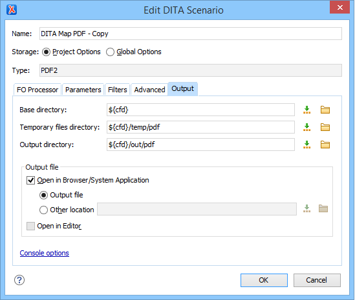Screen dimensions: 355x300
Task: Browse folder for Output directory
Action: click(x=325, y=145)
